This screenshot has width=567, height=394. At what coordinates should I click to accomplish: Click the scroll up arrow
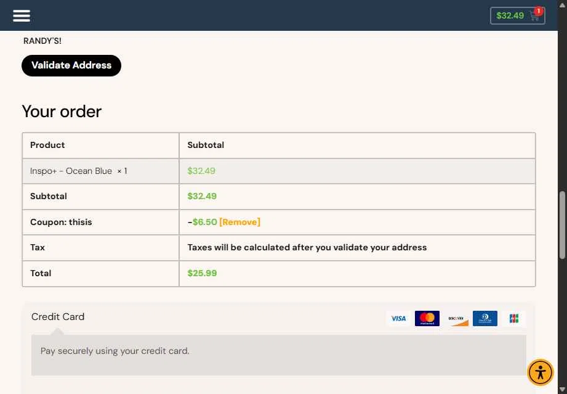(562, 4)
